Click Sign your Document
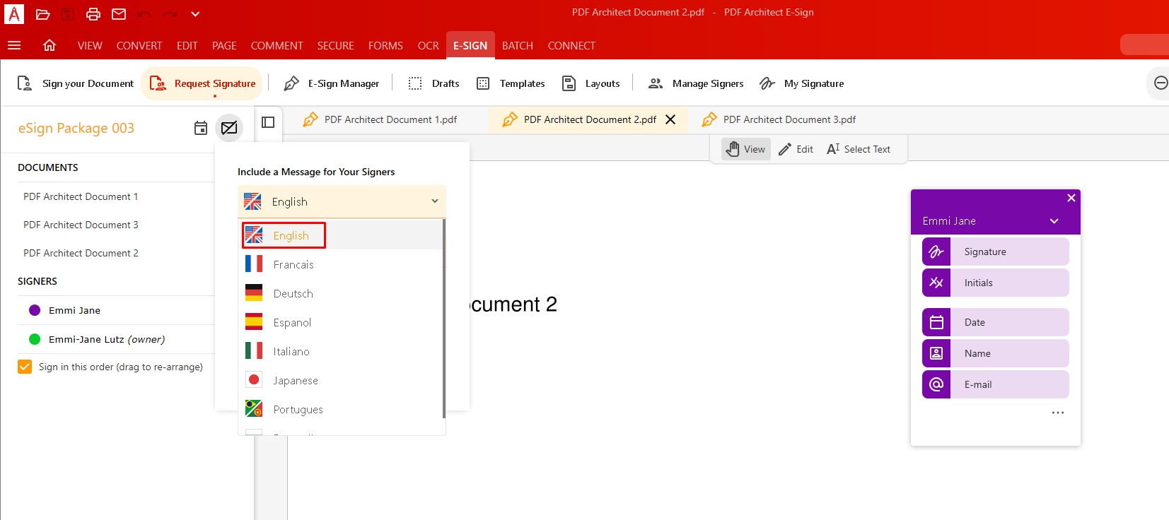 coord(75,83)
